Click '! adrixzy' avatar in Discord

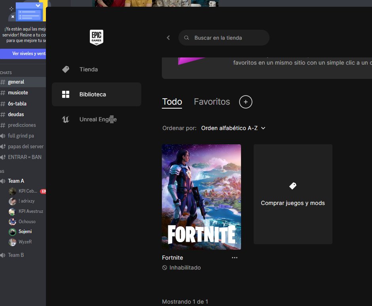click(12, 201)
